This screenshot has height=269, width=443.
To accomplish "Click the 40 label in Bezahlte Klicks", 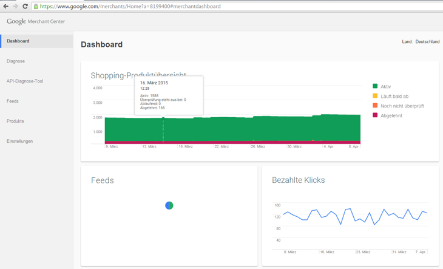I will (x=279, y=240).
